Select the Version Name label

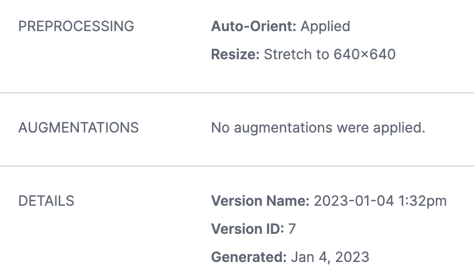[260, 201]
